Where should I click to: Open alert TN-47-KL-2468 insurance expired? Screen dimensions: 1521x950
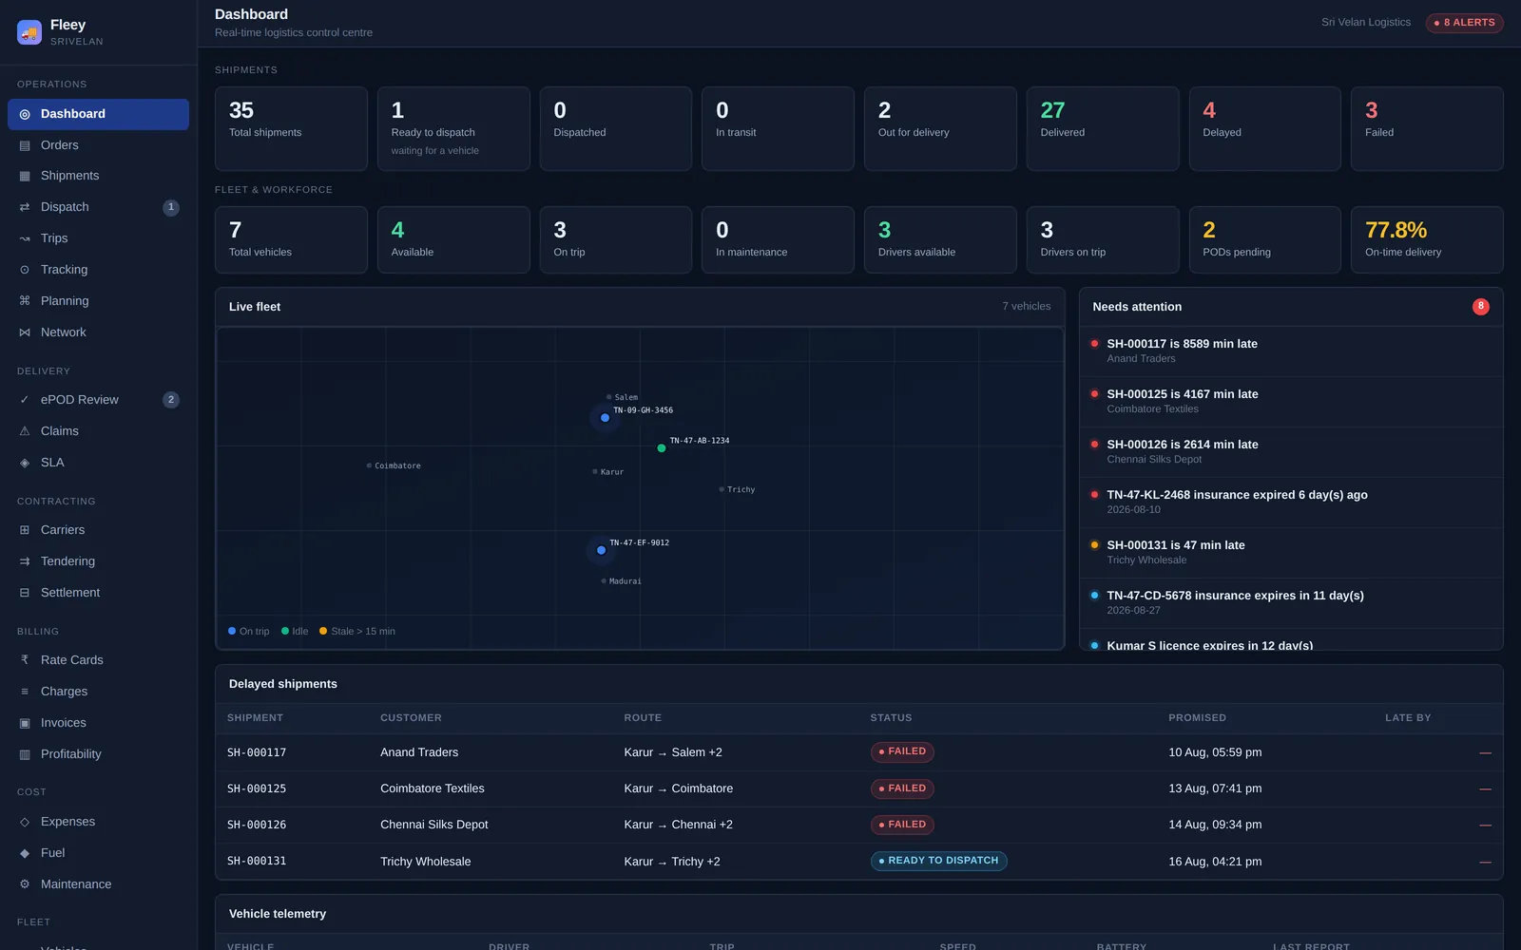point(1291,503)
